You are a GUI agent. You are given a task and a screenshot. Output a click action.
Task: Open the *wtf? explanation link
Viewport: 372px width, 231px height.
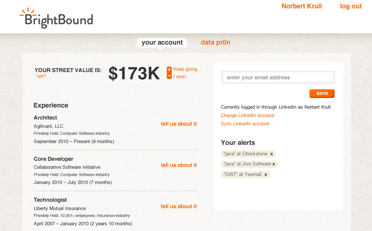pos(41,76)
